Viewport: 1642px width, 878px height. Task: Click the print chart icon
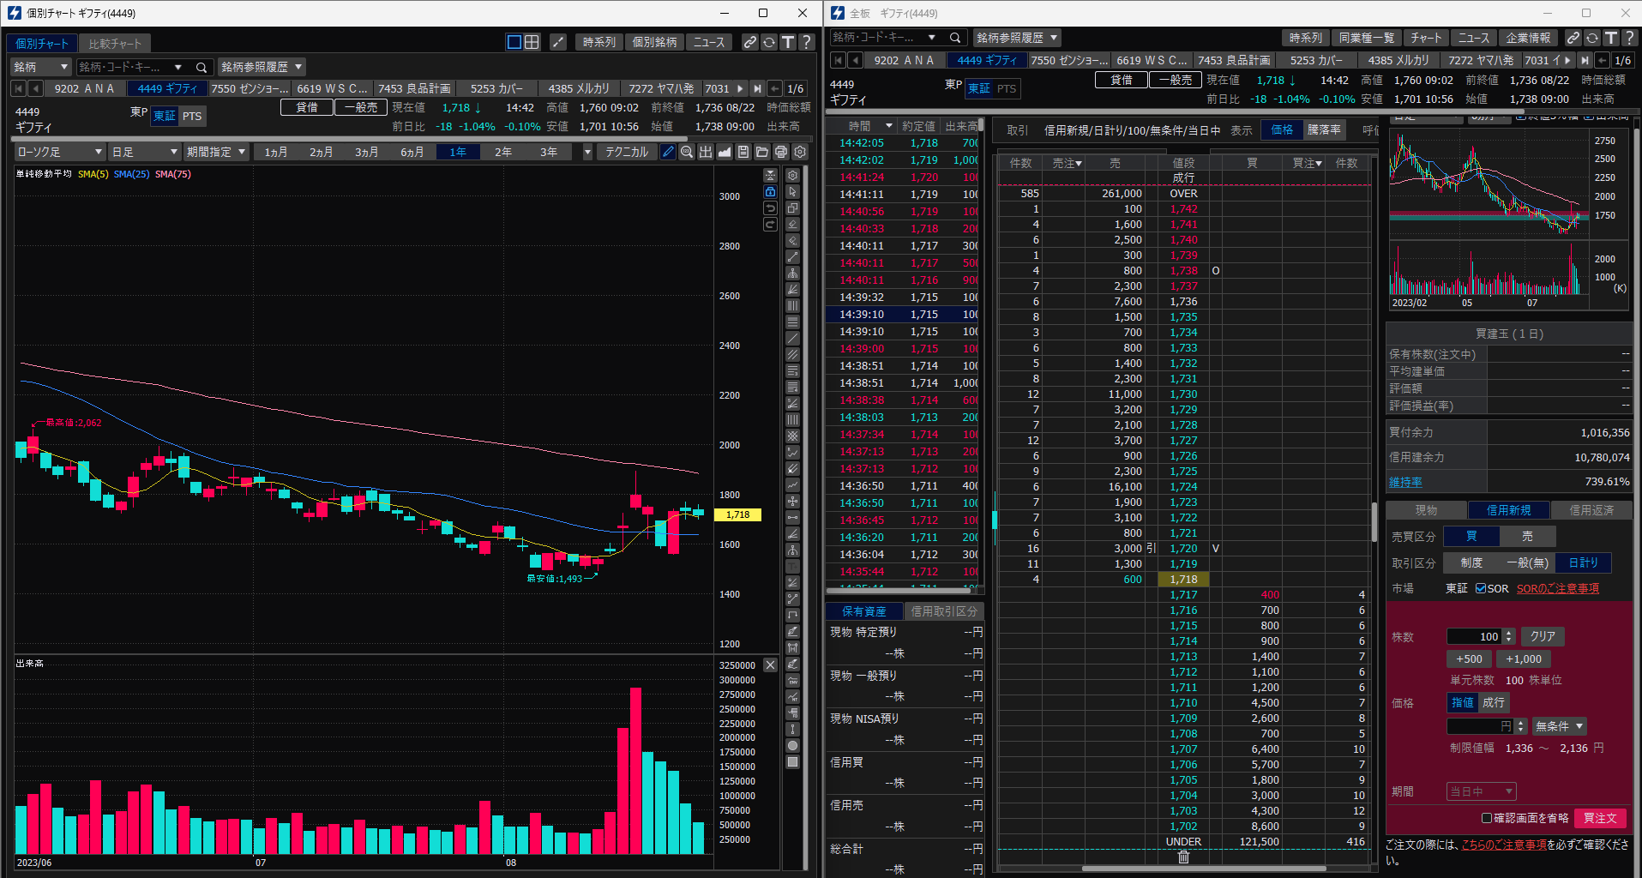780,152
